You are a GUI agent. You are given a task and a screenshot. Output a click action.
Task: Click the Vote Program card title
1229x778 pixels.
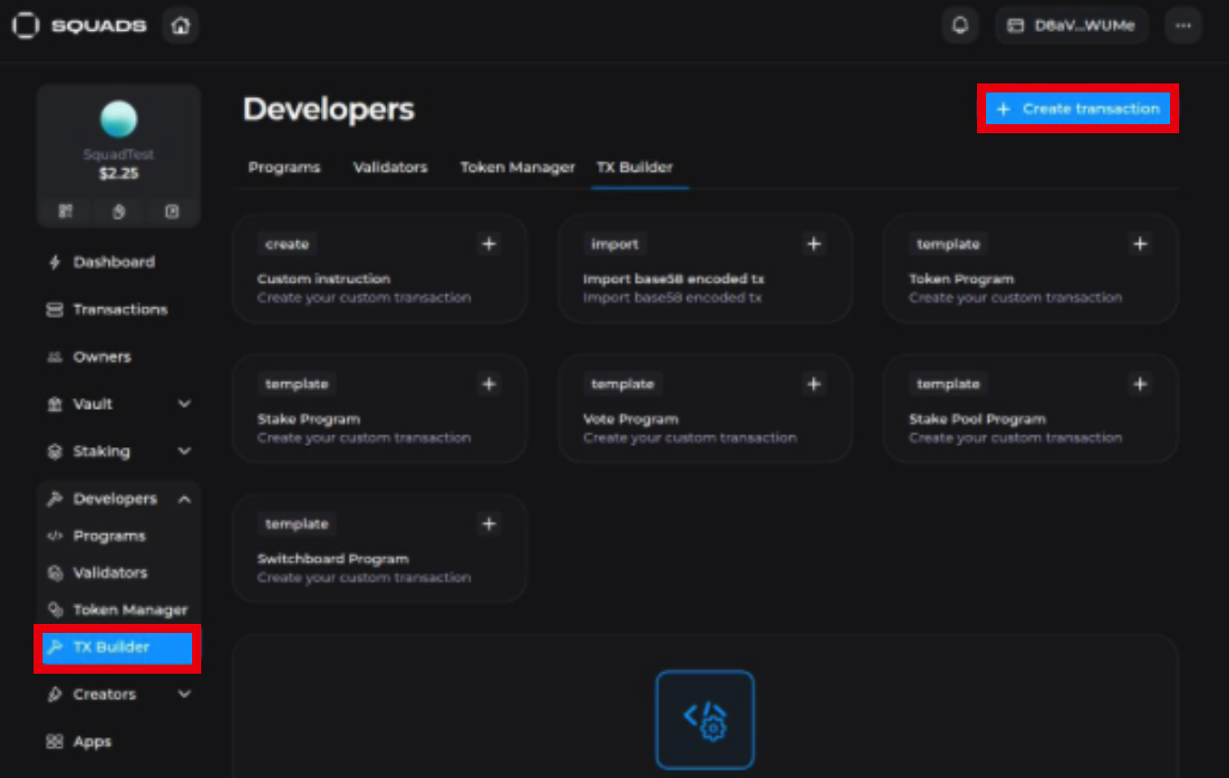tap(631, 419)
